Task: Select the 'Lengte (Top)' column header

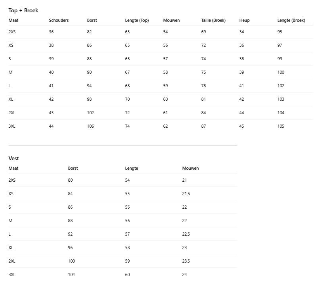Action: 137,20
